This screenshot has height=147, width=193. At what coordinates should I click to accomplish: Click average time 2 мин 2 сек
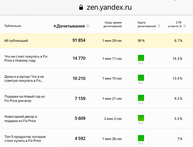point(113,119)
